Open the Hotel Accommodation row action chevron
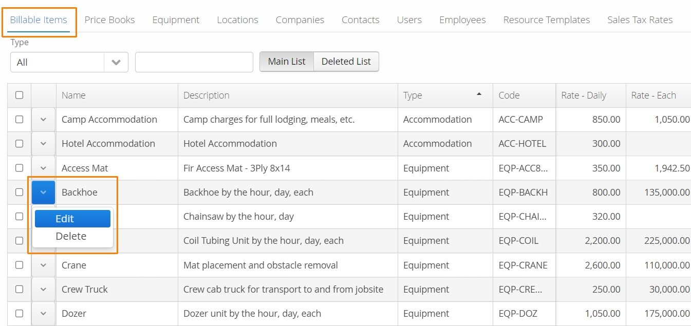 (43, 144)
